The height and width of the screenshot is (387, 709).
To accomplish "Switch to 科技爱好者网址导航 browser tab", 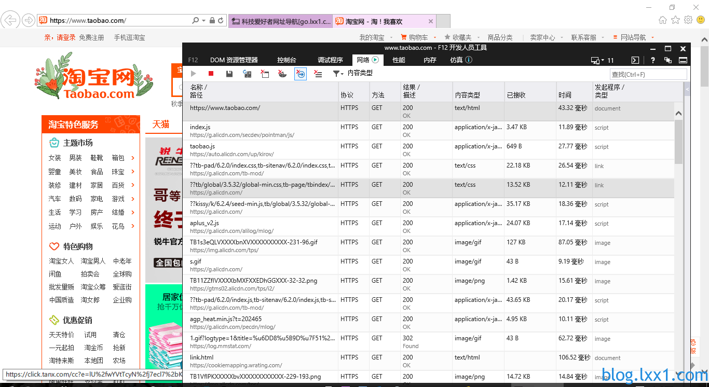I will 280,21.
